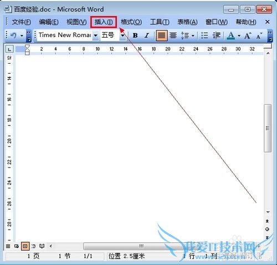Viewport: 277px width, 265px height.
Task: Expand the standard toolbar options chevron
Action: click(x=29, y=36)
